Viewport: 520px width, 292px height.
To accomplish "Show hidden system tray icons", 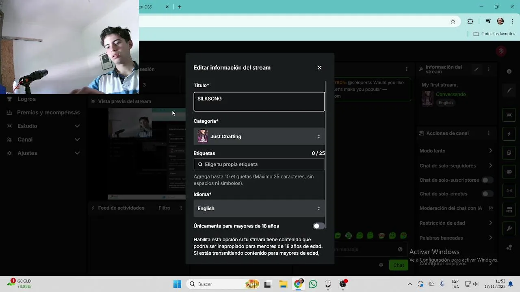I will click(409, 284).
